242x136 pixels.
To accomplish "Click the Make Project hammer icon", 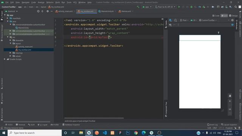I will pos(138,7).
